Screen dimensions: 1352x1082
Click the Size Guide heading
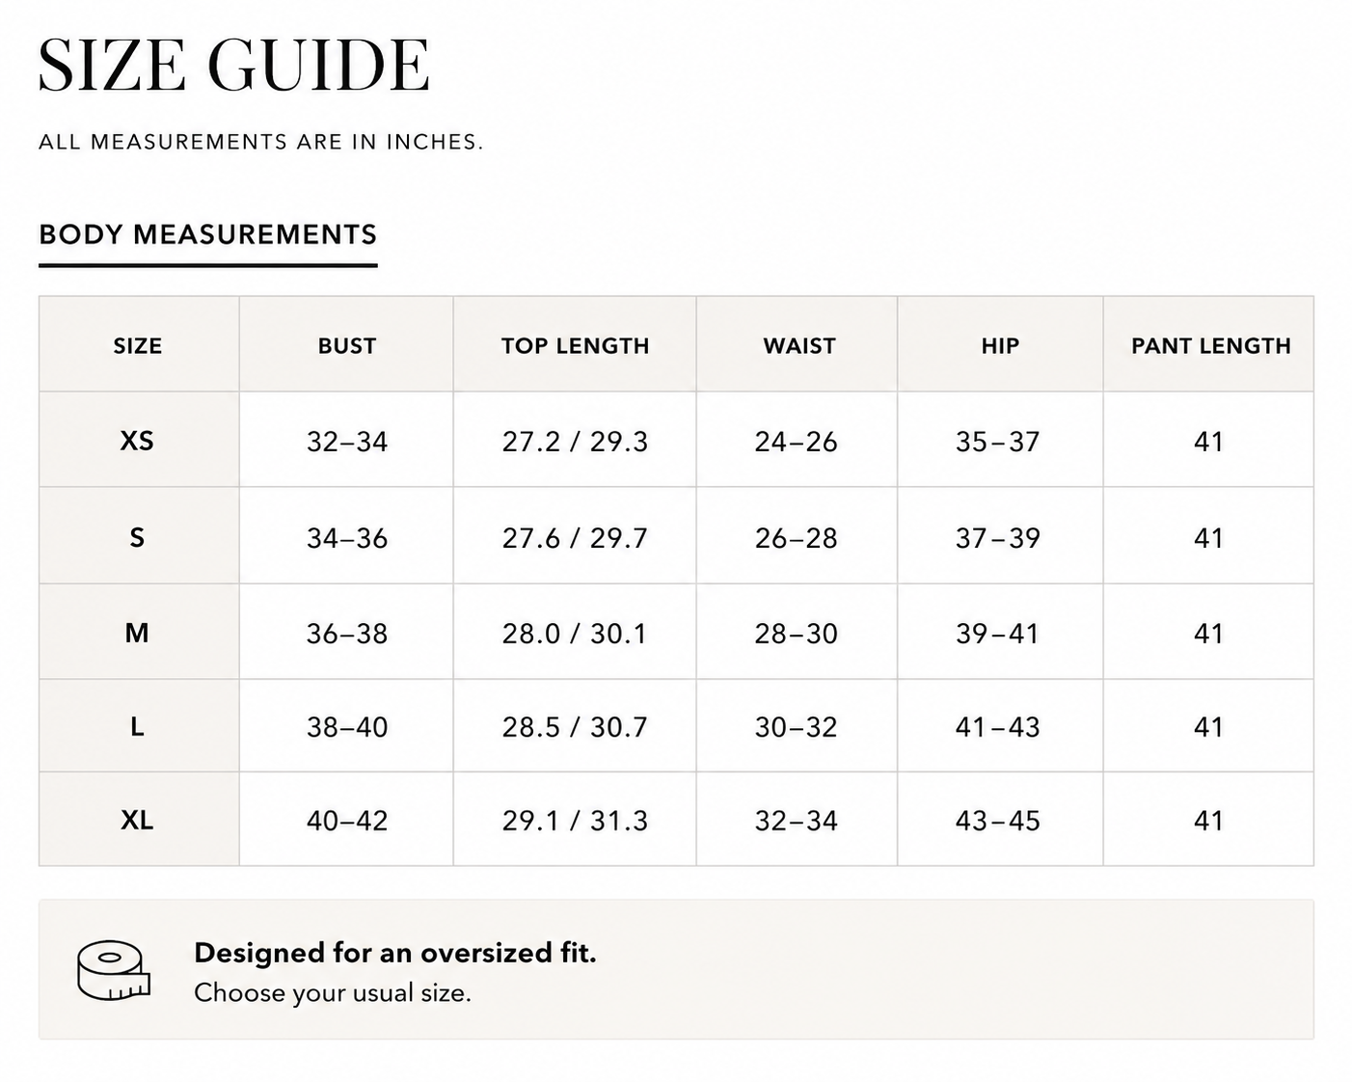[x=234, y=66]
